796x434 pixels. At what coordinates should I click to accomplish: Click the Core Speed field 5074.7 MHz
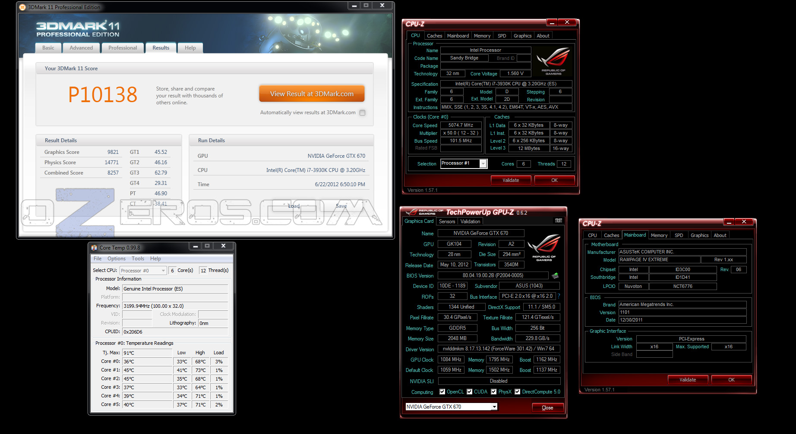click(461, 125)
